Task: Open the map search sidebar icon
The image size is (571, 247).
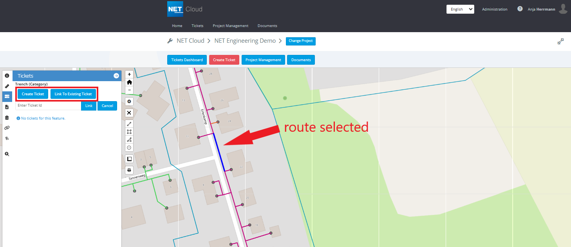Action: point(7,154)
